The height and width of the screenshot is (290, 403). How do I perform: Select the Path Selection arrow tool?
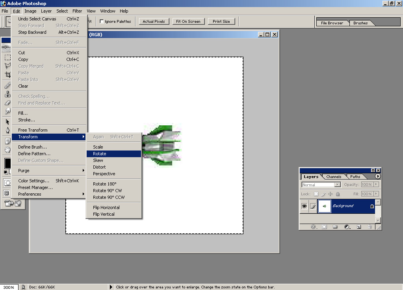[7, 121]
